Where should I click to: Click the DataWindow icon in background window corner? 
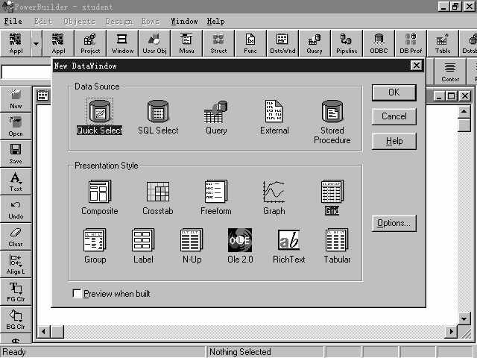(43, 96)
